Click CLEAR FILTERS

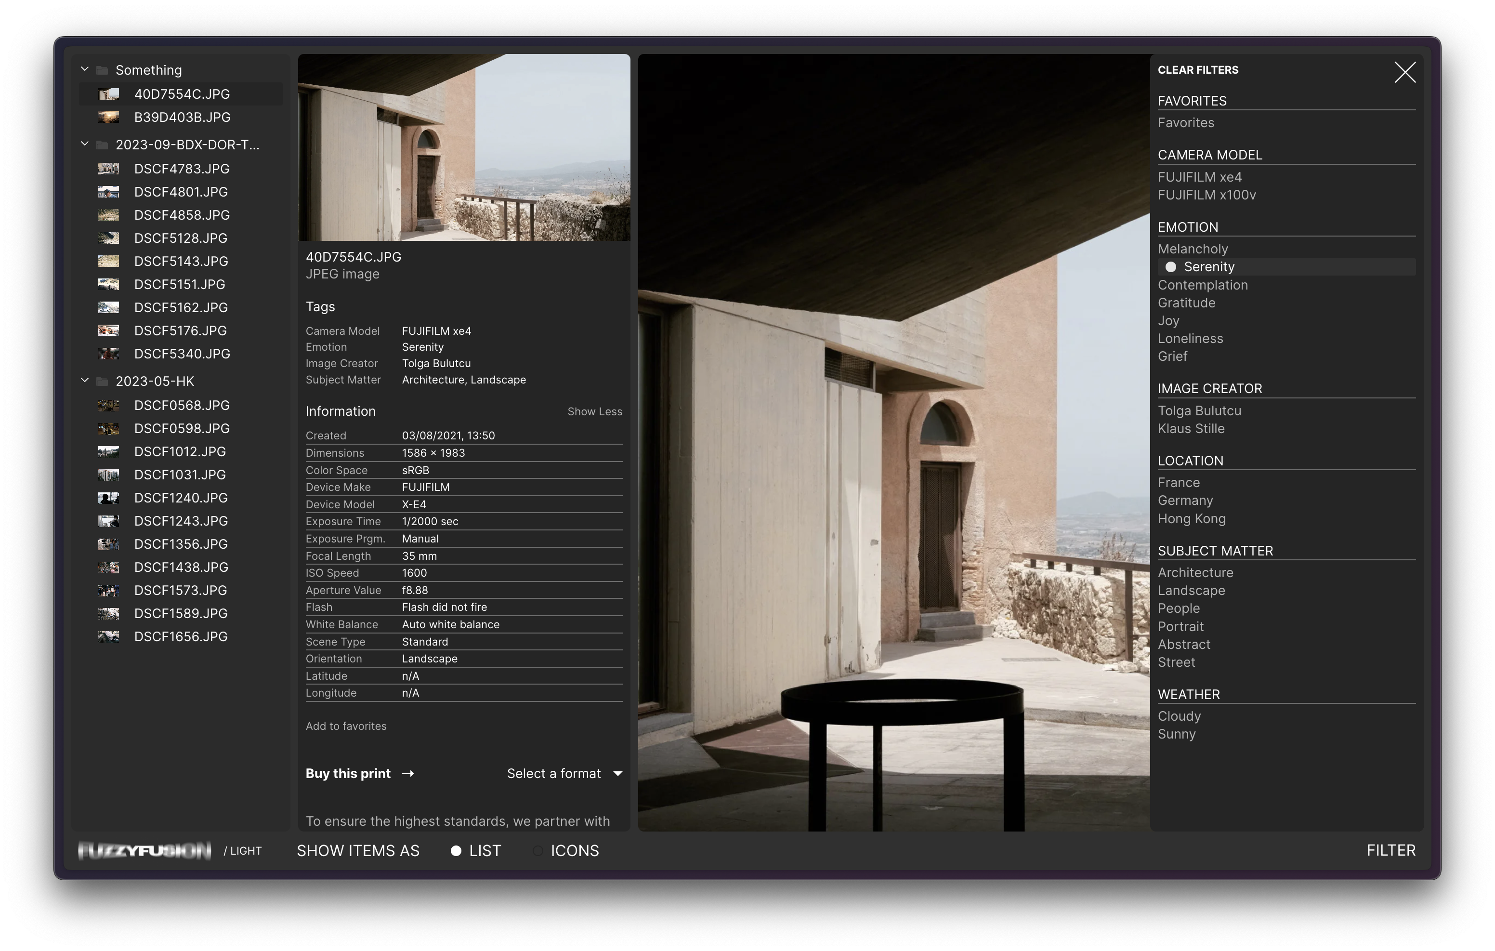tap(1198, 70)
